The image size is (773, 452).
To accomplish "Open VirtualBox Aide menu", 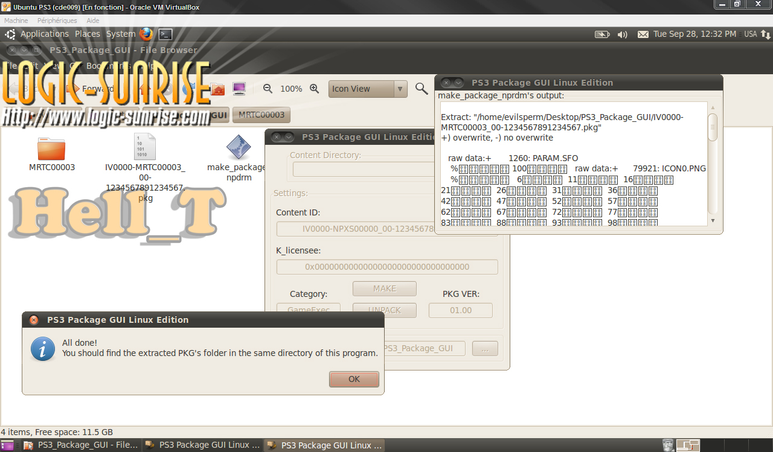I will point(93,21).
